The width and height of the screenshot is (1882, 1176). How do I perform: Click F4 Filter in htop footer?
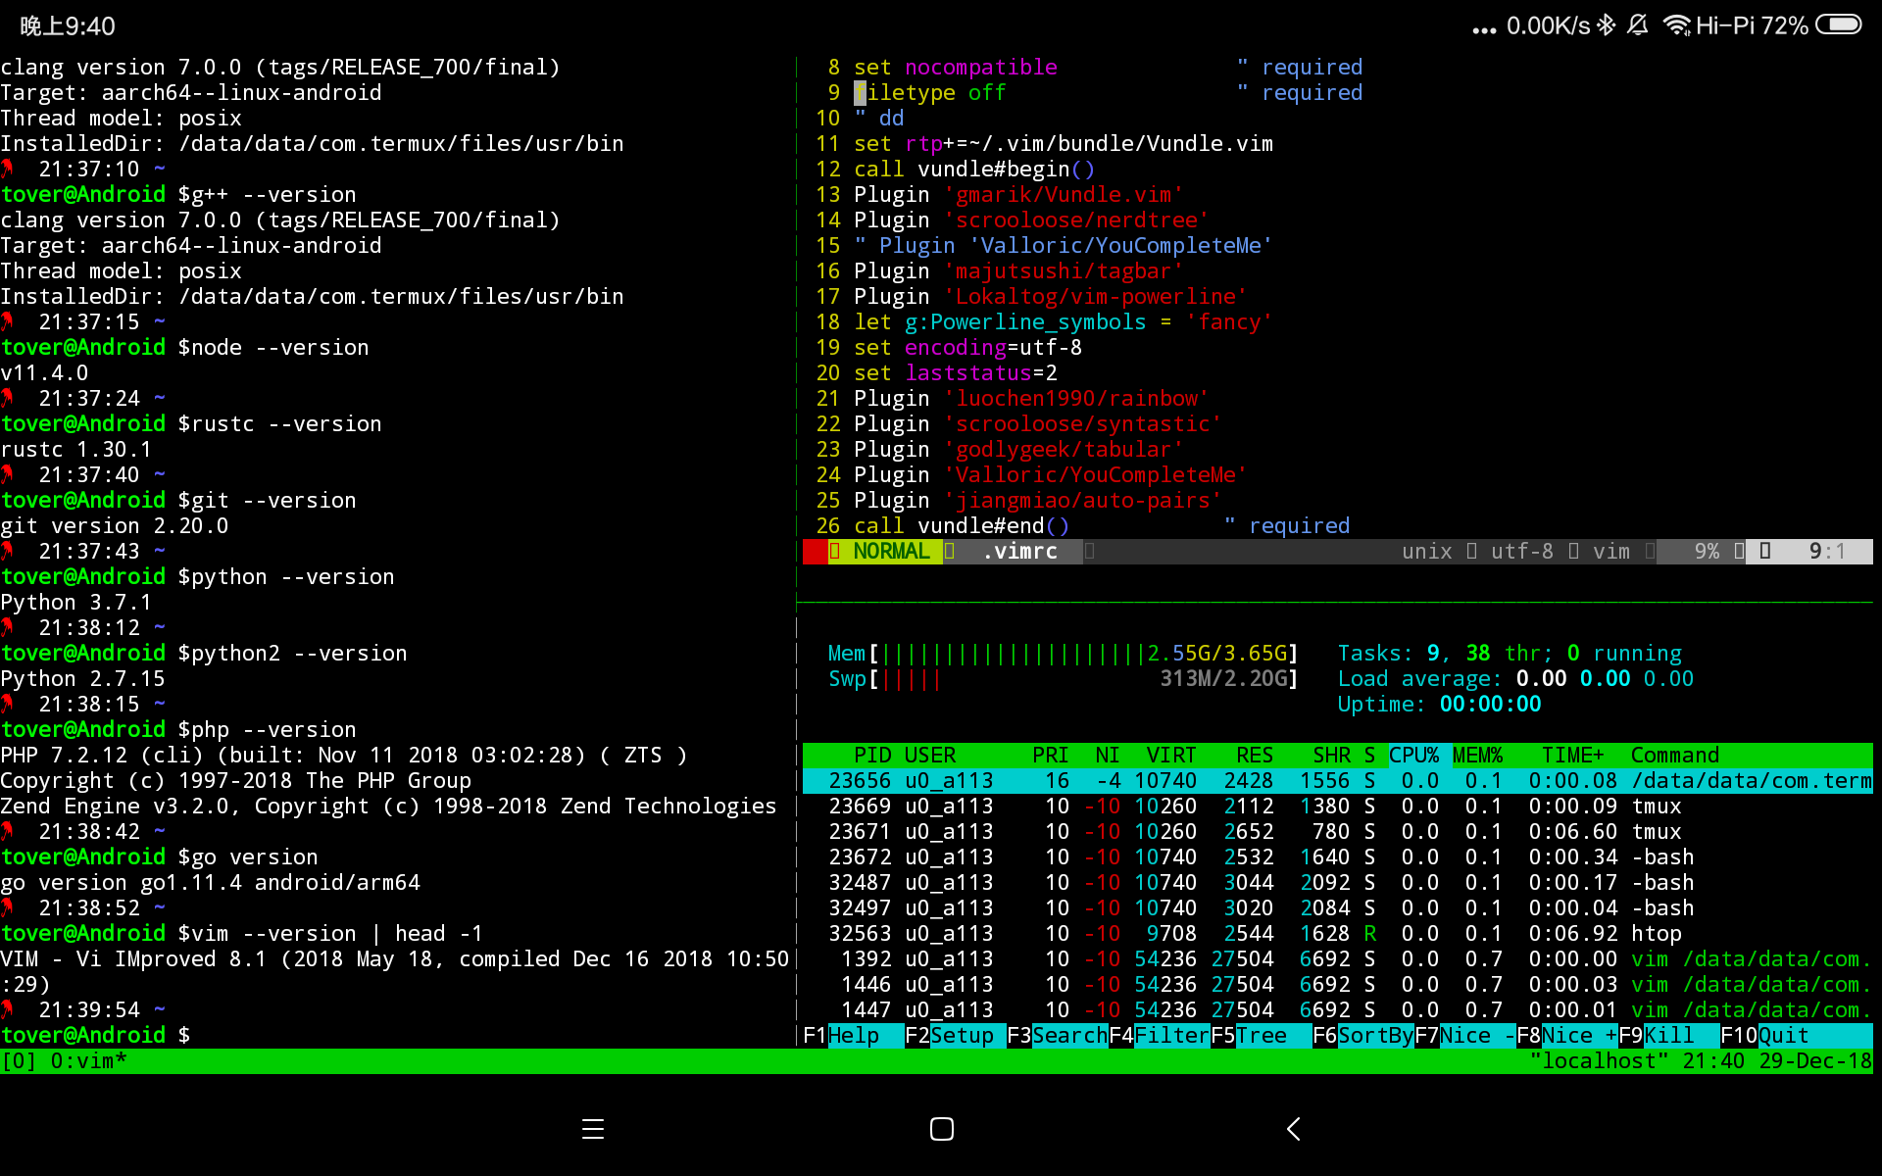tap(1160, 1035)
